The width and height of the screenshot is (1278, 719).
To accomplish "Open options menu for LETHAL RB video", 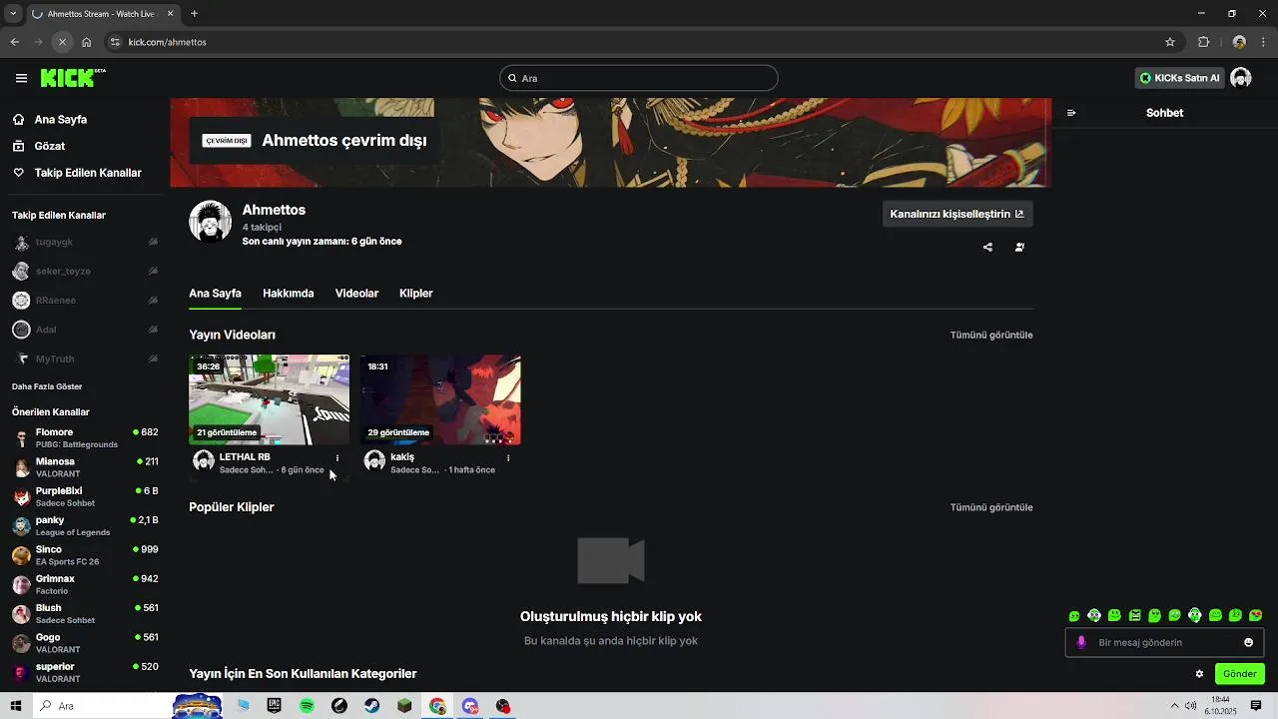I will 337,458.
